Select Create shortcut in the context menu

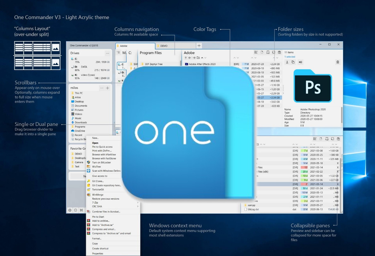click(x=100, y=248)
